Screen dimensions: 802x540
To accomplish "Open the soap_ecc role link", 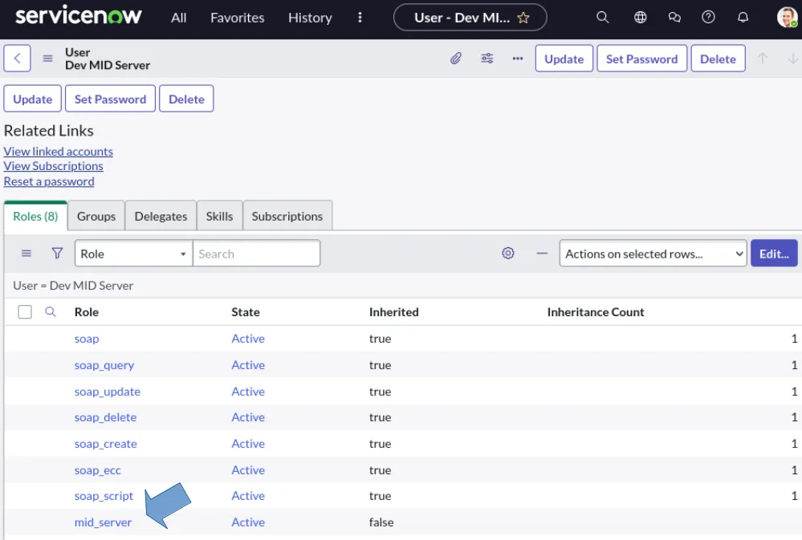I will [98, 470].
